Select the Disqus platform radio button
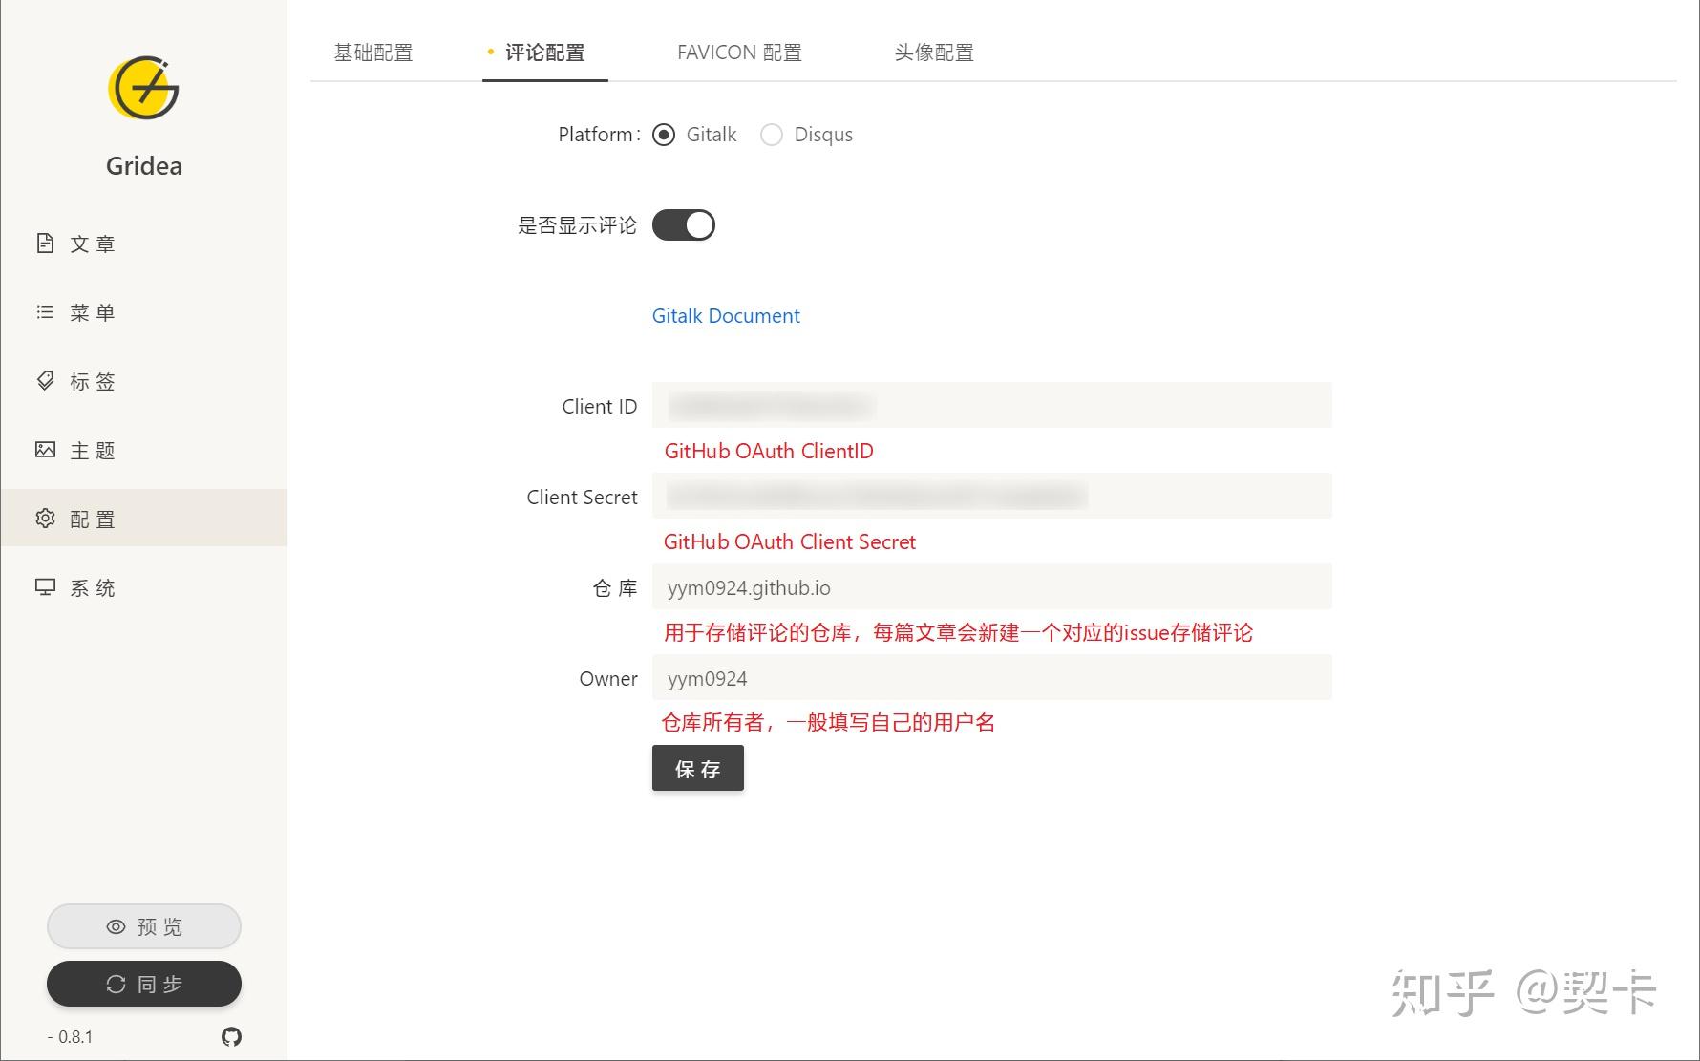Image resolution: width=1700 pixels, height=1061 pixels. [772, 135]
